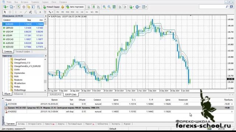Screen dimensions: 236x132
Task: Toggle the Terminal panel icon
Action: [34, 7]
